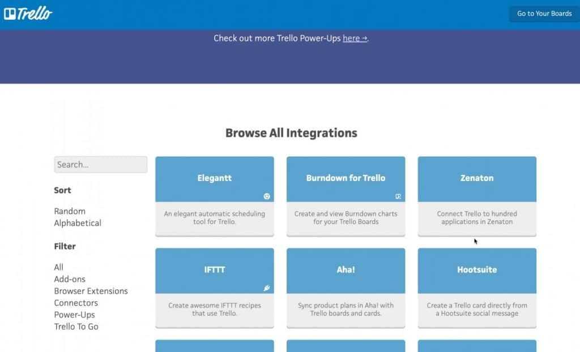Click 'Create a Trello card directly' description
The width and height of the screenshot is (580, 352).
pyautogui.click(x=477, y=310)
